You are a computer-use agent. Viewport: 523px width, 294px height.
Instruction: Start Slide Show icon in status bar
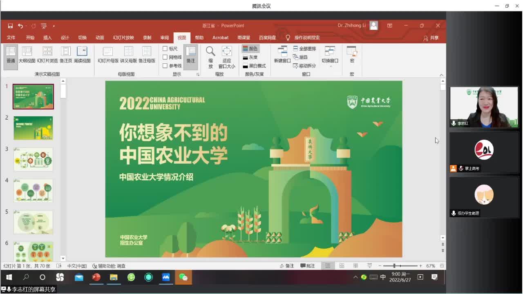[x=369, y=266]
